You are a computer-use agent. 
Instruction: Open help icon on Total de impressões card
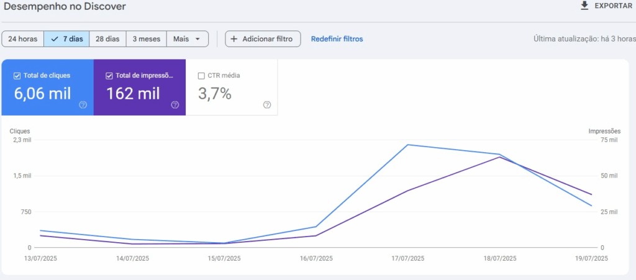coord(175,105)
